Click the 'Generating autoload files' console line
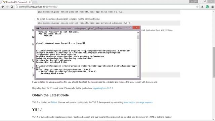 (x=51, y=62)
